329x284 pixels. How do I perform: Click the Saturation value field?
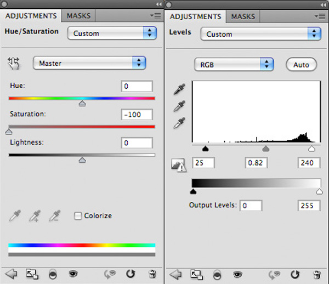[x=137, y=115]
